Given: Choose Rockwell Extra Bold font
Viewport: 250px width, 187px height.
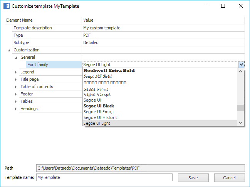Looking at the screenshot, I should tap(109, 71).
